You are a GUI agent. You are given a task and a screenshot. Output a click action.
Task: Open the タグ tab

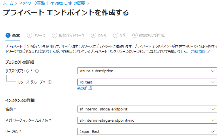tap(122, 36)
